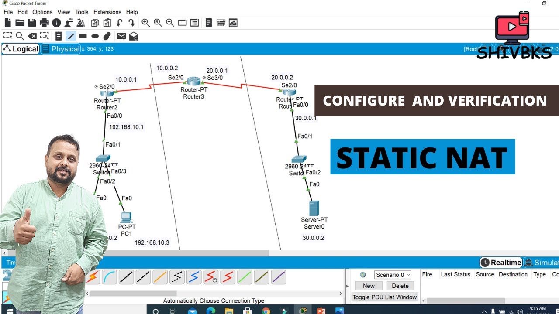Open the Extensions menu
The width and height of the screenshot is (559, 314).
point(107,12)
